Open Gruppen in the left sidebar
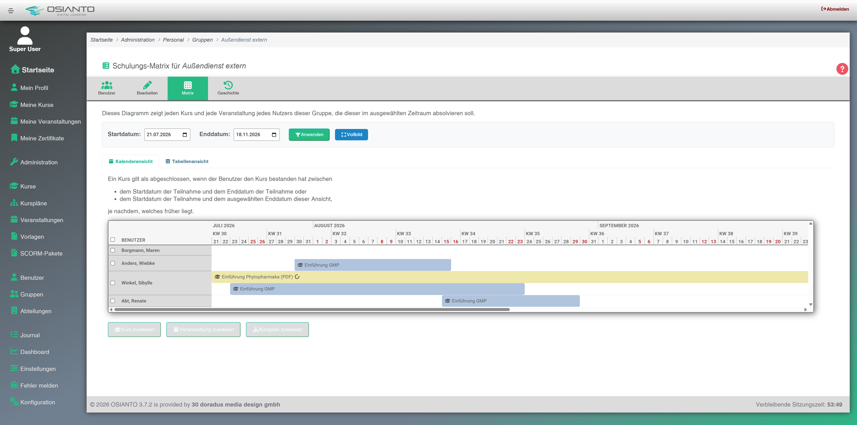This screenshot has width=857, height=425. 27,294
